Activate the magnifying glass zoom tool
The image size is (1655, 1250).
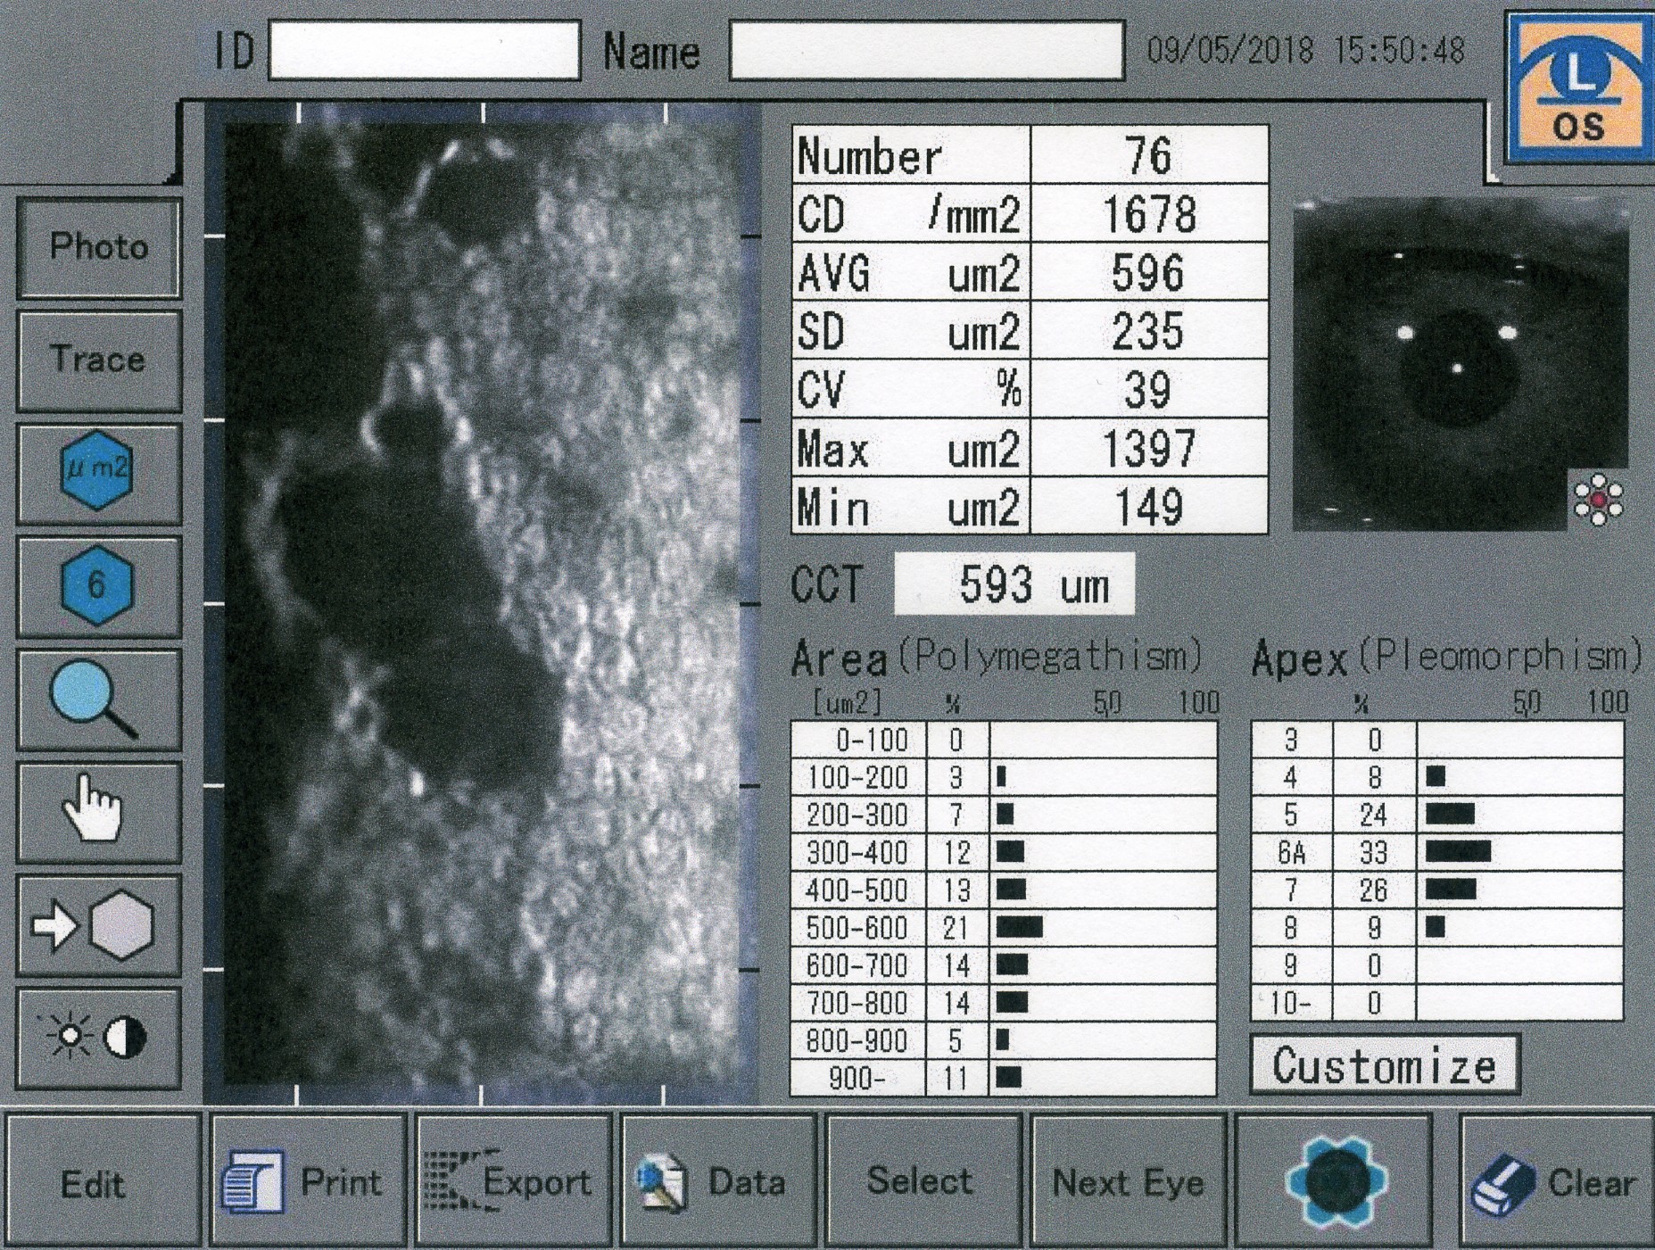coord(97,700)
